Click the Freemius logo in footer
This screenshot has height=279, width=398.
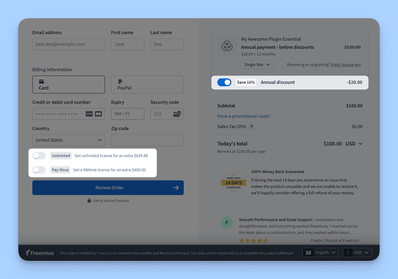pyautogui.click(x=40, y=253)
